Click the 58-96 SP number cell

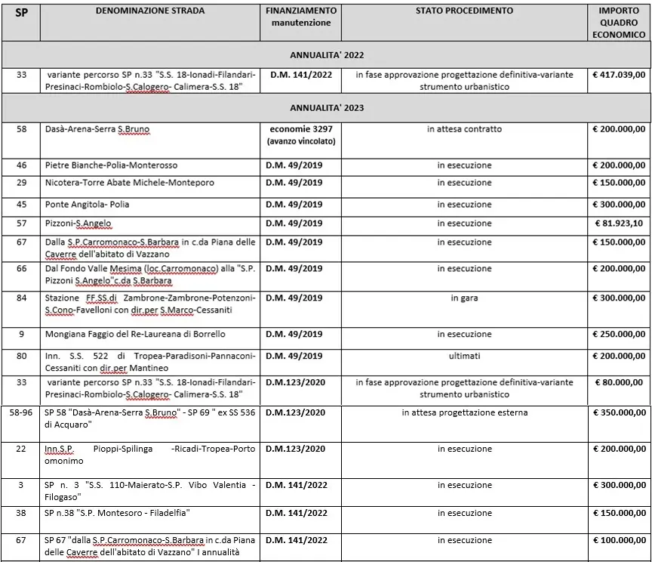(x=21, y=413)
